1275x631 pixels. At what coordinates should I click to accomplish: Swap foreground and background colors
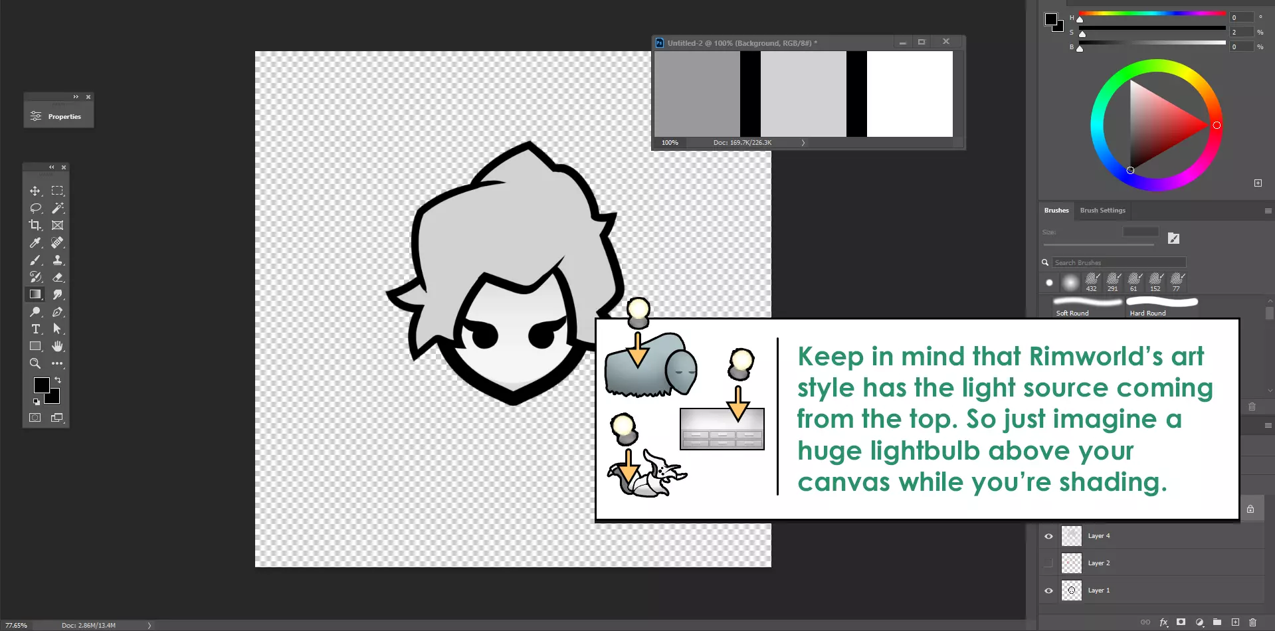(58, 381)
